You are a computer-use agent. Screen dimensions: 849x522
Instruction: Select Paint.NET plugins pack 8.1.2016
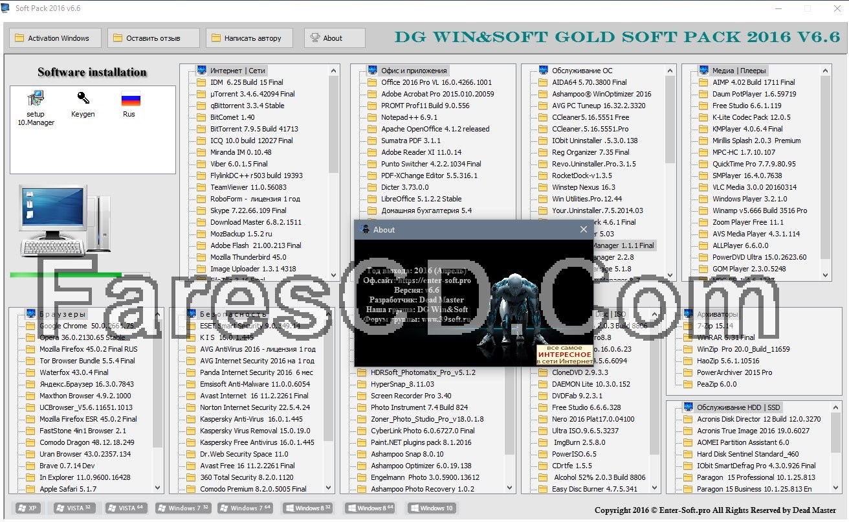[421, 442]
